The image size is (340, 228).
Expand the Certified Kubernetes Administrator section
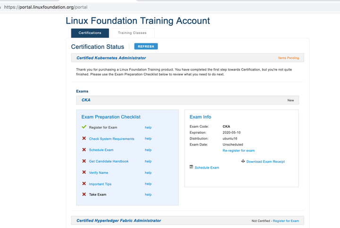(111, 58)
